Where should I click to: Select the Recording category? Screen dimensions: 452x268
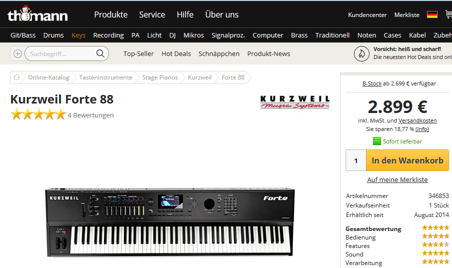pos(108,35)
